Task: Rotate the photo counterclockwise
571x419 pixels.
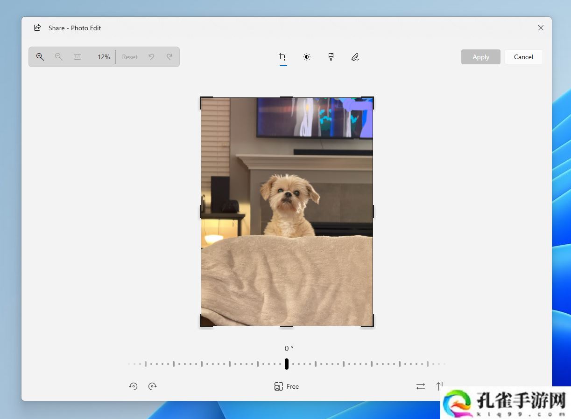Action: tap(134, 386)
